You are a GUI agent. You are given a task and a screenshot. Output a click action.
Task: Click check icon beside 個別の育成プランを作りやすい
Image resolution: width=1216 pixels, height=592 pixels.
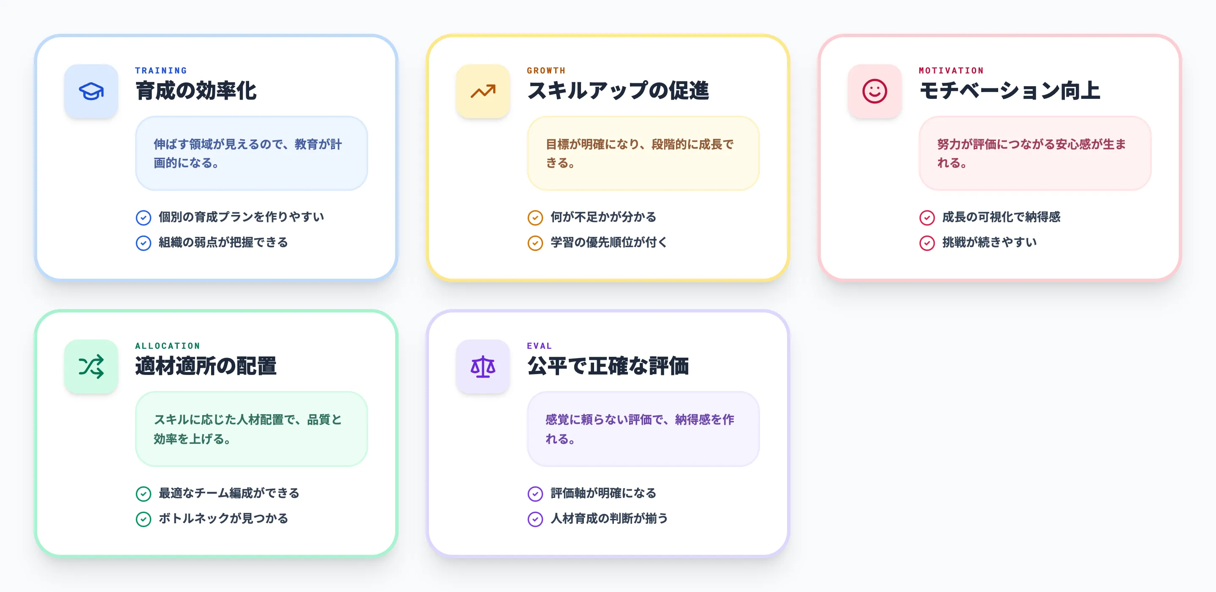(x=144, y=217)
